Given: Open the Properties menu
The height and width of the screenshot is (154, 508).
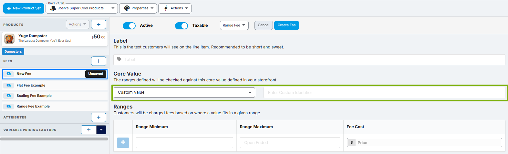Looking at the screenshot, I should 138,8.
